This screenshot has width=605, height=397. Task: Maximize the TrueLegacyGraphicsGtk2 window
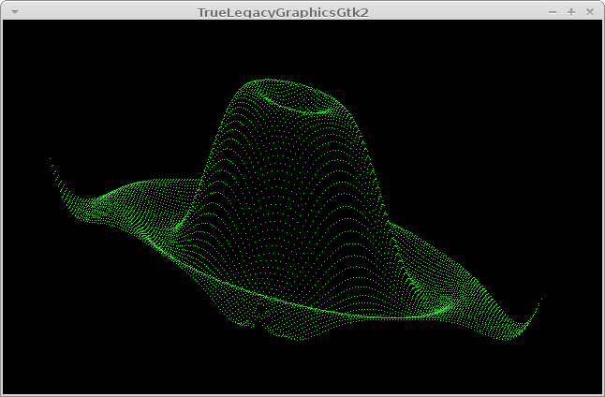(x=571, y=12)
